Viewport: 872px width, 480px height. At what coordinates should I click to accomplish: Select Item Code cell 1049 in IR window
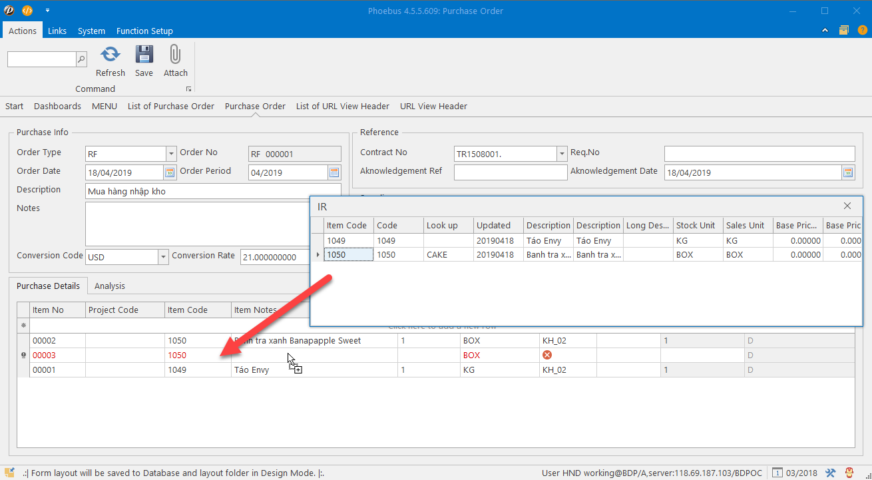(349, 240)
